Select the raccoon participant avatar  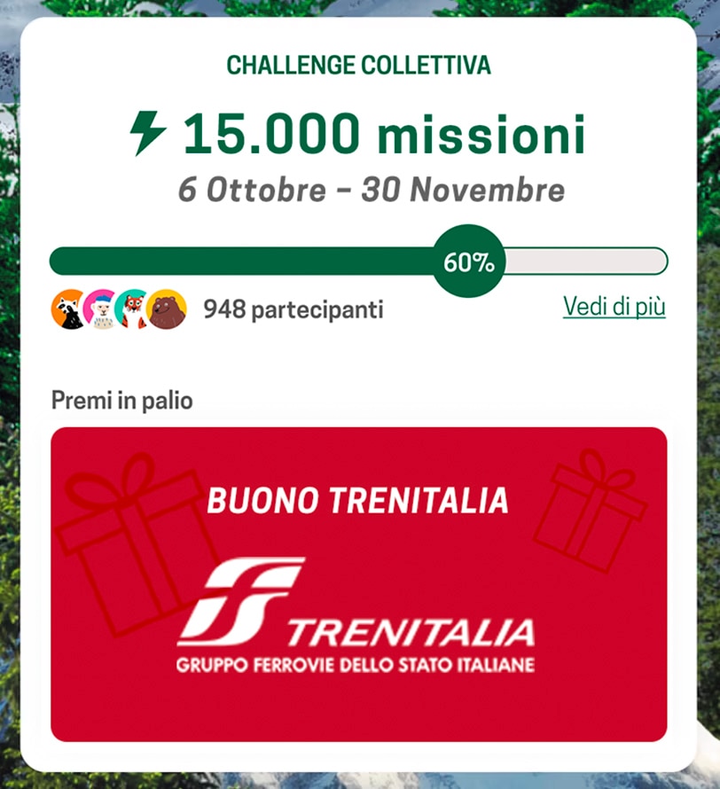[x=69, y=309]
